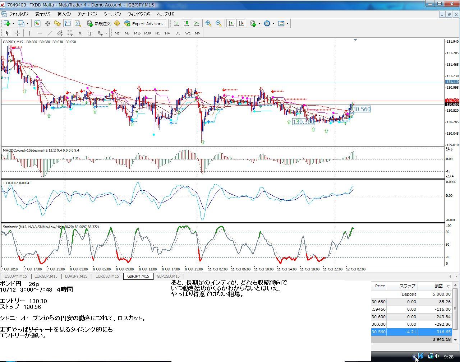
Task: Select the text label tool
Action: pos(90,33)
